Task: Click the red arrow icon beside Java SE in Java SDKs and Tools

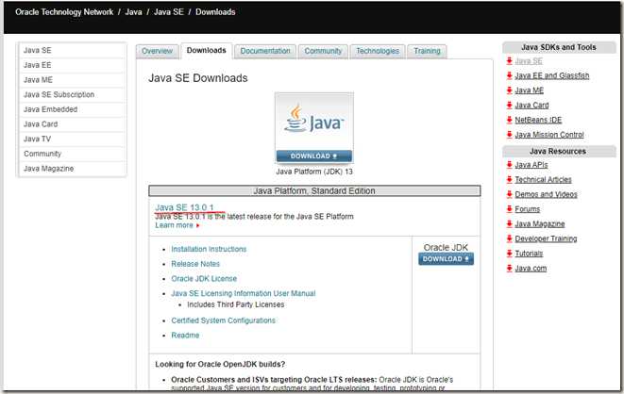Action: point(509,60)
